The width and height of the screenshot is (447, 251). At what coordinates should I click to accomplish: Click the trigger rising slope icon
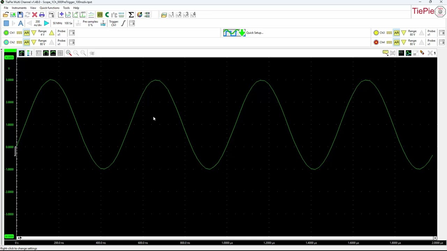tap(123, 23)
